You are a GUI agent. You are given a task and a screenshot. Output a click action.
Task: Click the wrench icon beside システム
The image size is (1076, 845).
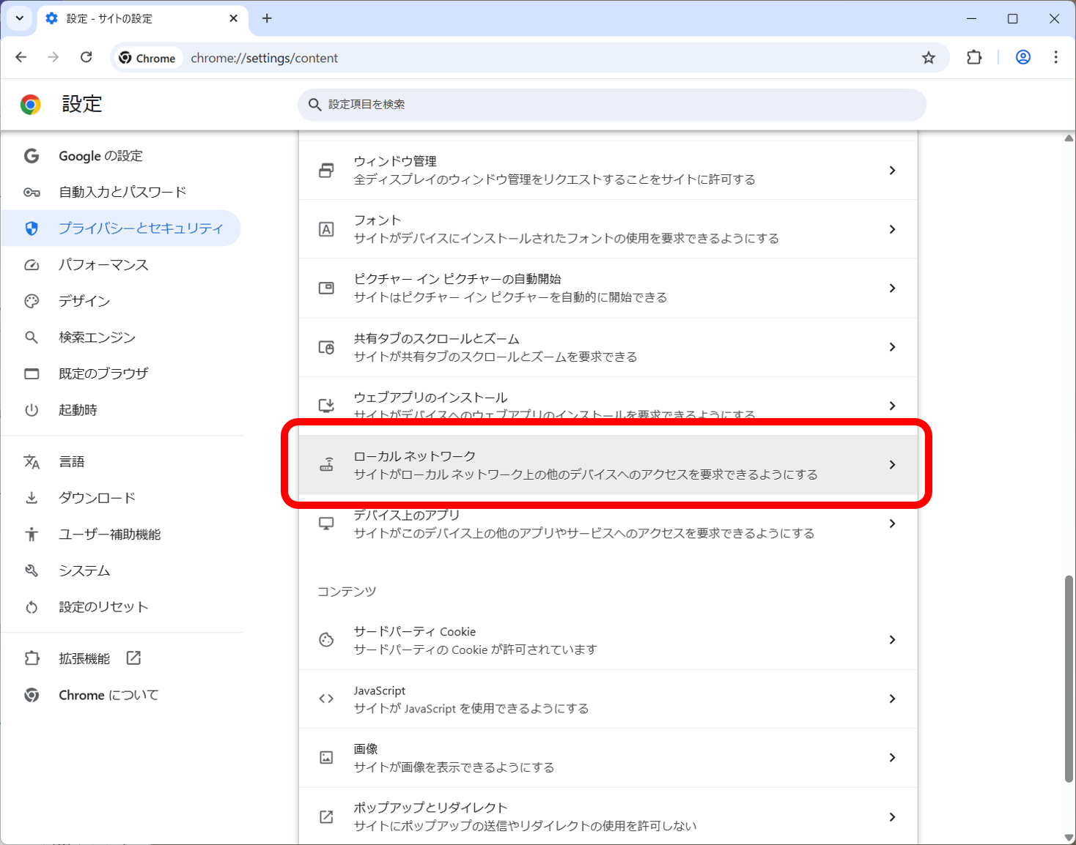point(32,570)
